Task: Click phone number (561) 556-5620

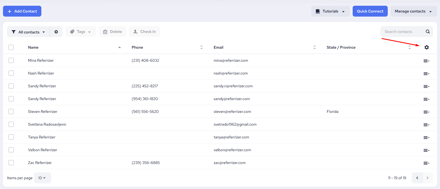Action: coord(145,111)
